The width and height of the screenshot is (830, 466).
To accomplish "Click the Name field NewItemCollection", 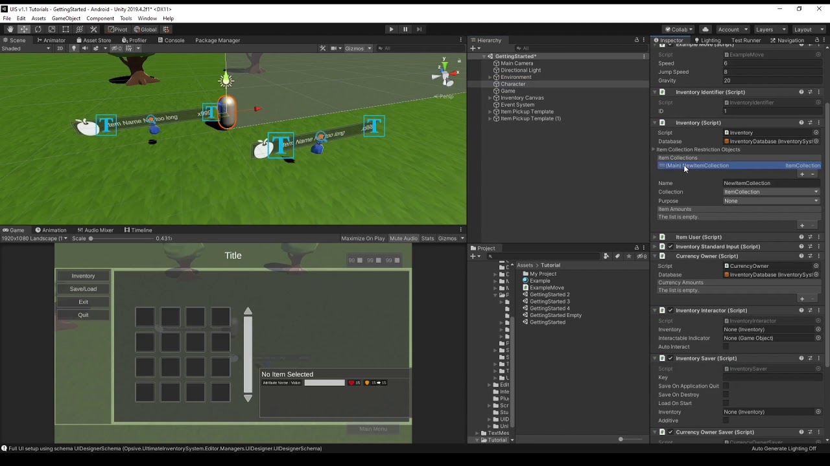I will pos(772,183).
